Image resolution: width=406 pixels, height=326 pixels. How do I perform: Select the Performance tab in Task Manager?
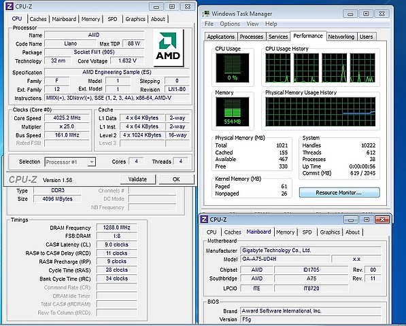coord(308,36)
